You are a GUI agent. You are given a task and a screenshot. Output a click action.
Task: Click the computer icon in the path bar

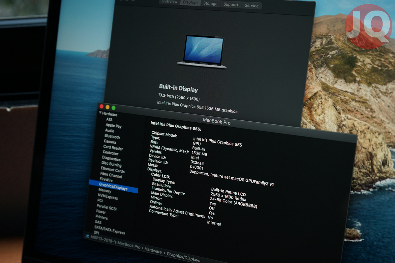pyautogui.click(x=87, y=236)
